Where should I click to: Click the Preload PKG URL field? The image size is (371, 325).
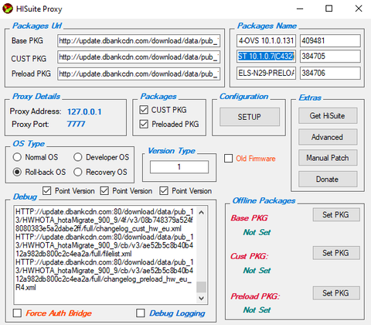coord(138,74)
